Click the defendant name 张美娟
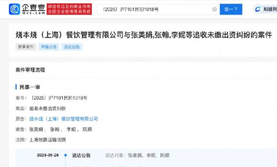277x167 pixels. pos(36,129)
